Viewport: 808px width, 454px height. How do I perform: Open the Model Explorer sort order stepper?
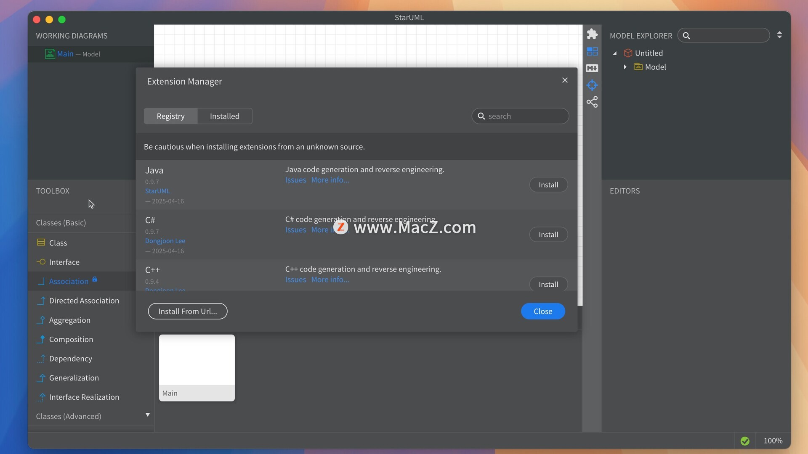[779, 35]
